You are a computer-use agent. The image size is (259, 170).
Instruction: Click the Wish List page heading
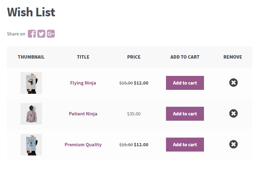tap(31, 12)
